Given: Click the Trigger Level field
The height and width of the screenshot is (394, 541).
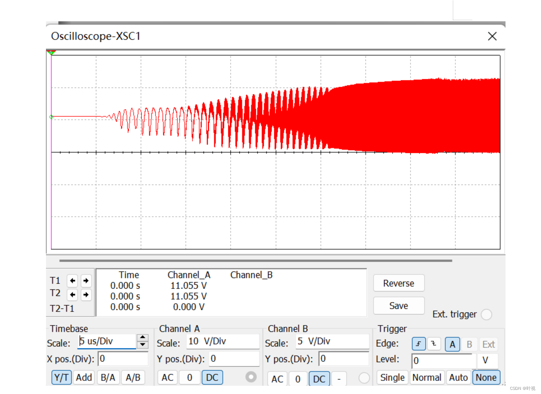Looking at the screenshot, I should (444, 361).
